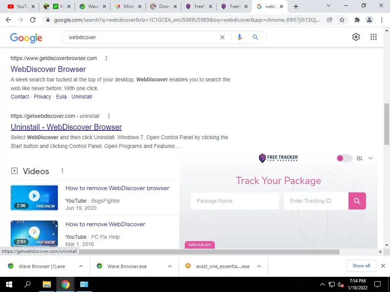Click the Google logo

click(x=26, y=38)
